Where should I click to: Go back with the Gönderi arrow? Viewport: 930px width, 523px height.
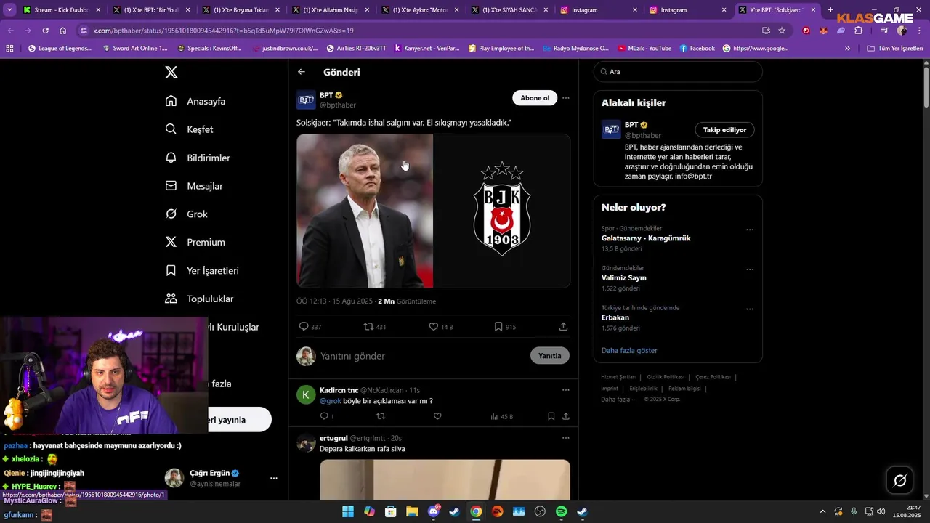click(x=302, y=72)
